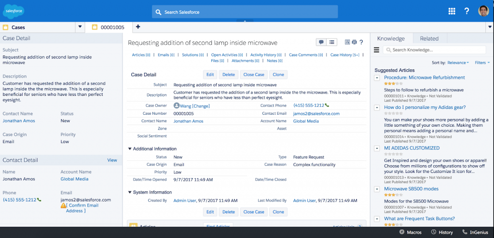
Task: Collapse the Additional Information section
Action: (x=130, y=148)
